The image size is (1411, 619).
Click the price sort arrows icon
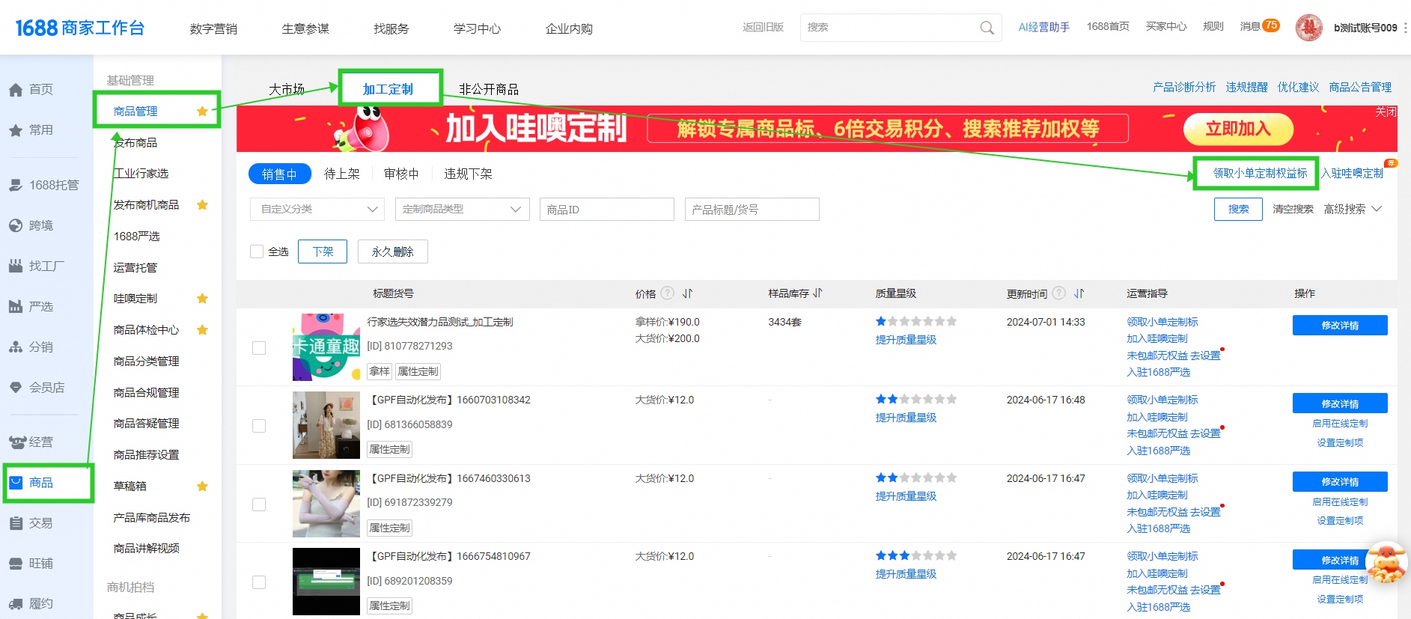pos(687,293)
